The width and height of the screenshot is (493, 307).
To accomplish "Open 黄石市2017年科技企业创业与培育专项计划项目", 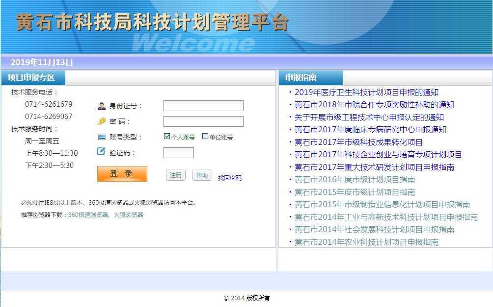I will [378, 155].
